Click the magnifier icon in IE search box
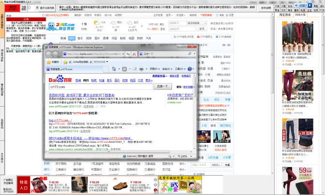Image resolution: width=325 pixels, height=195 pixels. pos(190,54)
